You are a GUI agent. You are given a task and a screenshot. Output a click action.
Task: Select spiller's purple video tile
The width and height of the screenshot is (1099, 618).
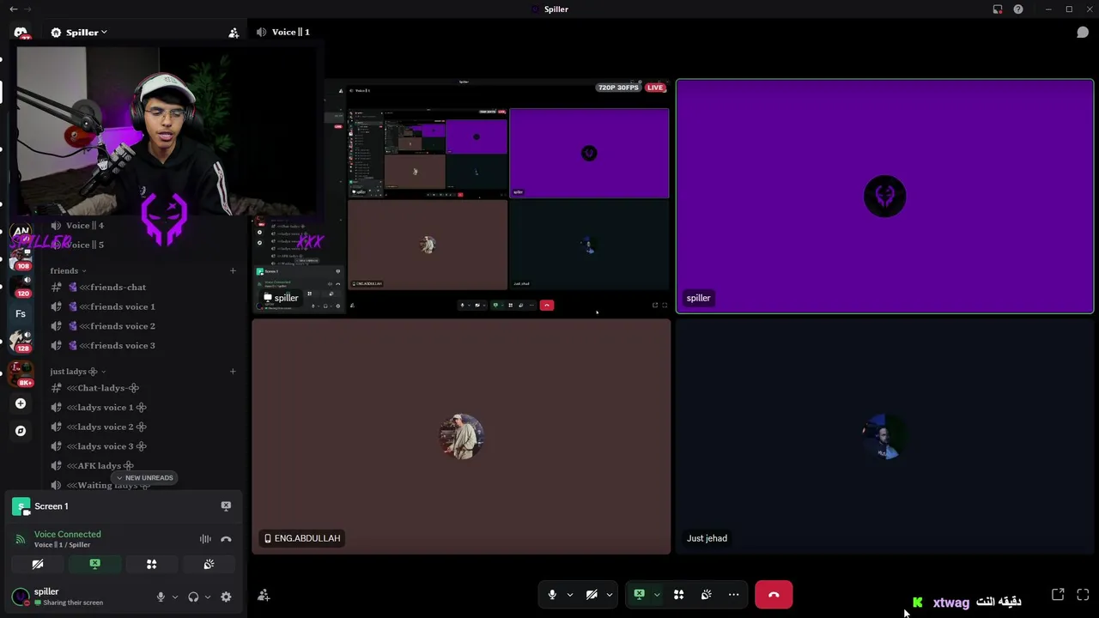(x=884, y=197)
